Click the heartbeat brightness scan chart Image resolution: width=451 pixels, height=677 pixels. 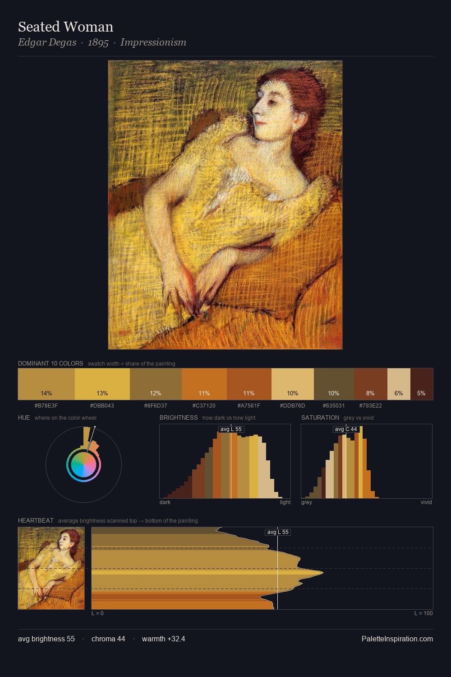click(x=262, y=568)
